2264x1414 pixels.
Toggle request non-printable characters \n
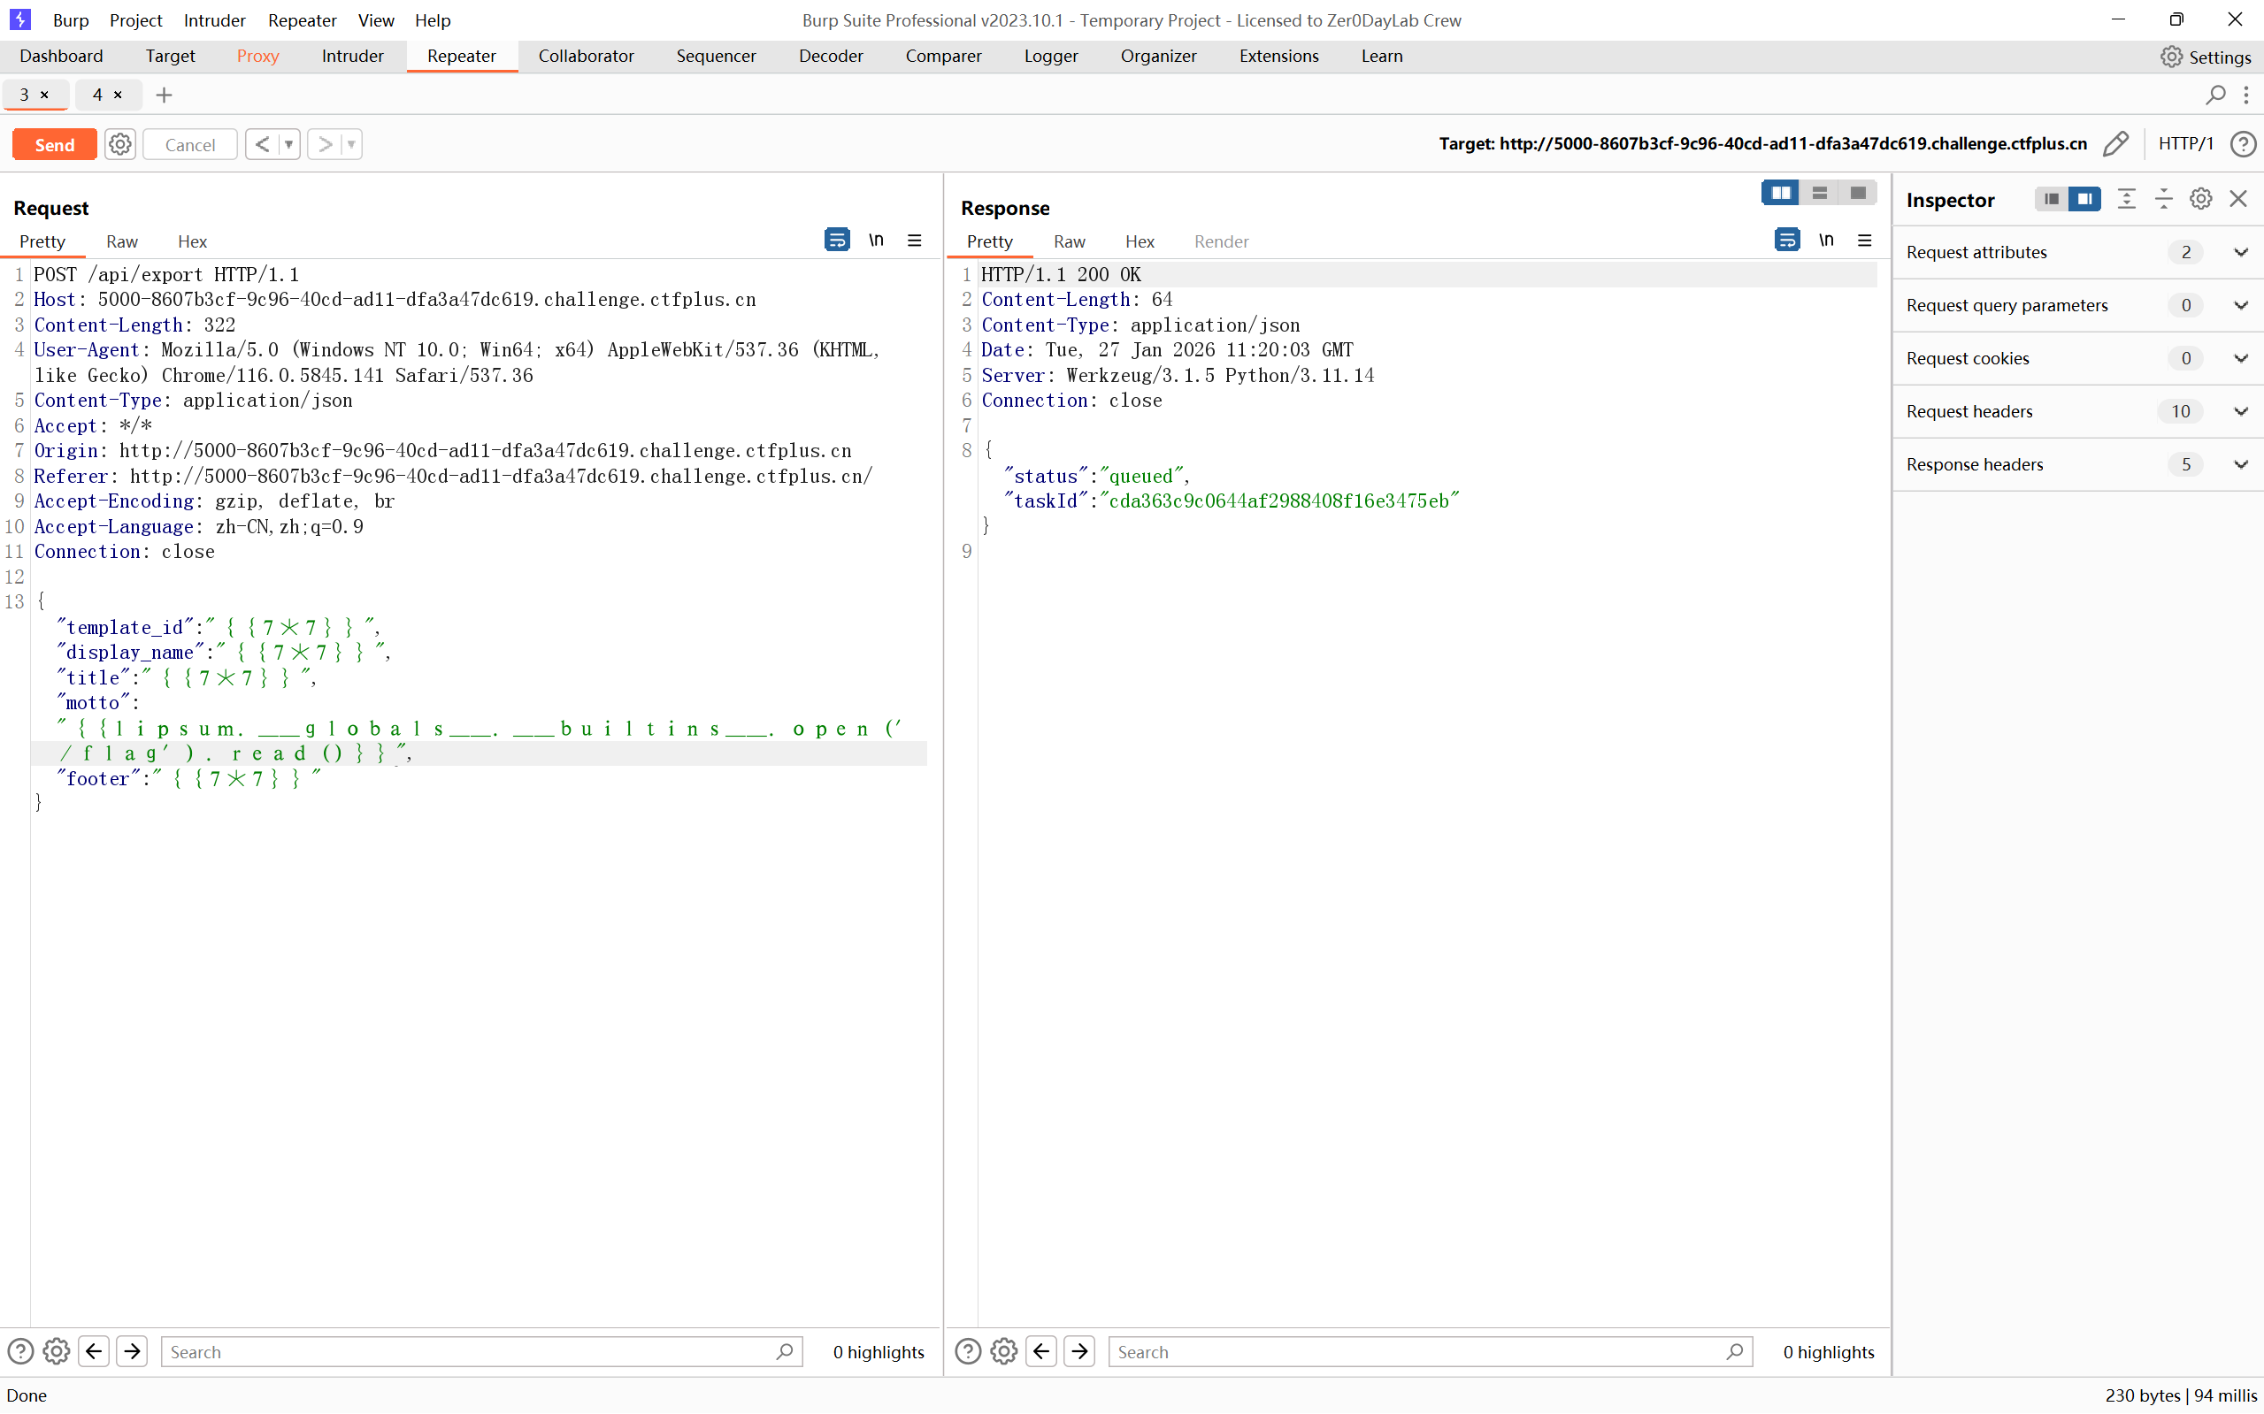point(877,241)
